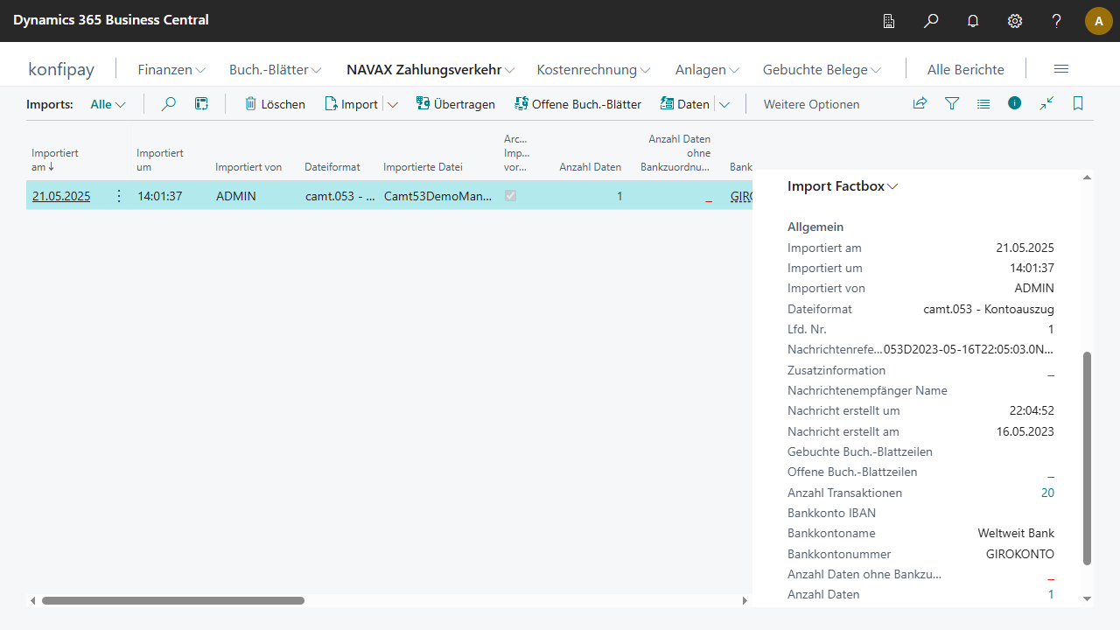Search the imports list with magnifier icon
1120x630 pixels.
169,104
